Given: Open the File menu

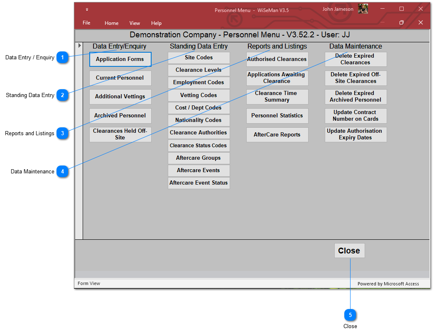Looking at the screenshot, I should [x=86, y=23].
